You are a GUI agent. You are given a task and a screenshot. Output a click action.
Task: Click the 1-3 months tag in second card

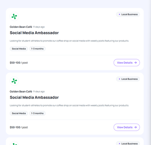point(37,113)
